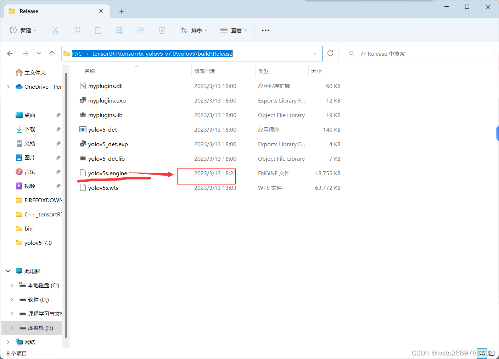Open 桌面 in navigation pane

tap(30, 115)
